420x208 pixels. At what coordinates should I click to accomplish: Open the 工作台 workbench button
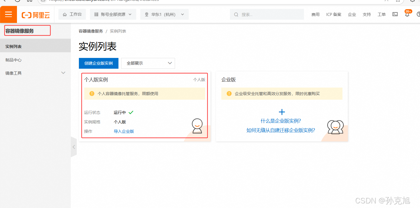click(x=72, y=14)
